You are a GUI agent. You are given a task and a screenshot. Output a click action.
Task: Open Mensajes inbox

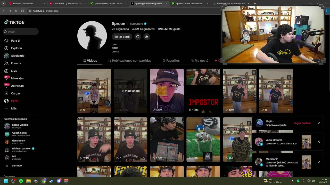(x=17, y=78)
